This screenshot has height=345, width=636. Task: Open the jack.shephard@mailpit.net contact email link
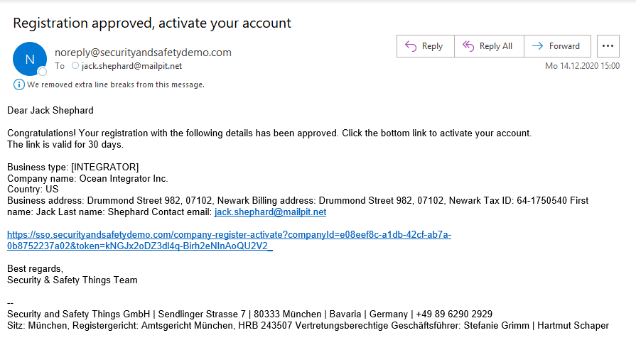coord(270,212)
